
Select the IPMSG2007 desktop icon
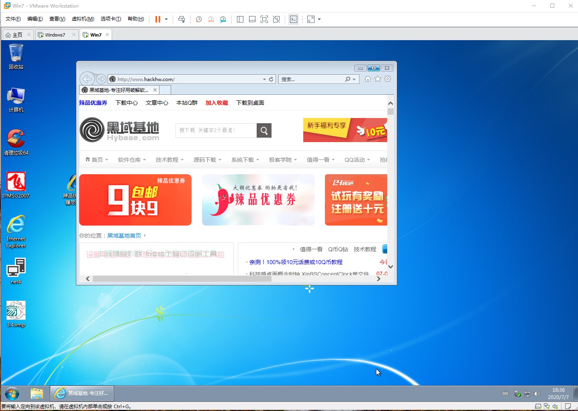coord(16,185)
